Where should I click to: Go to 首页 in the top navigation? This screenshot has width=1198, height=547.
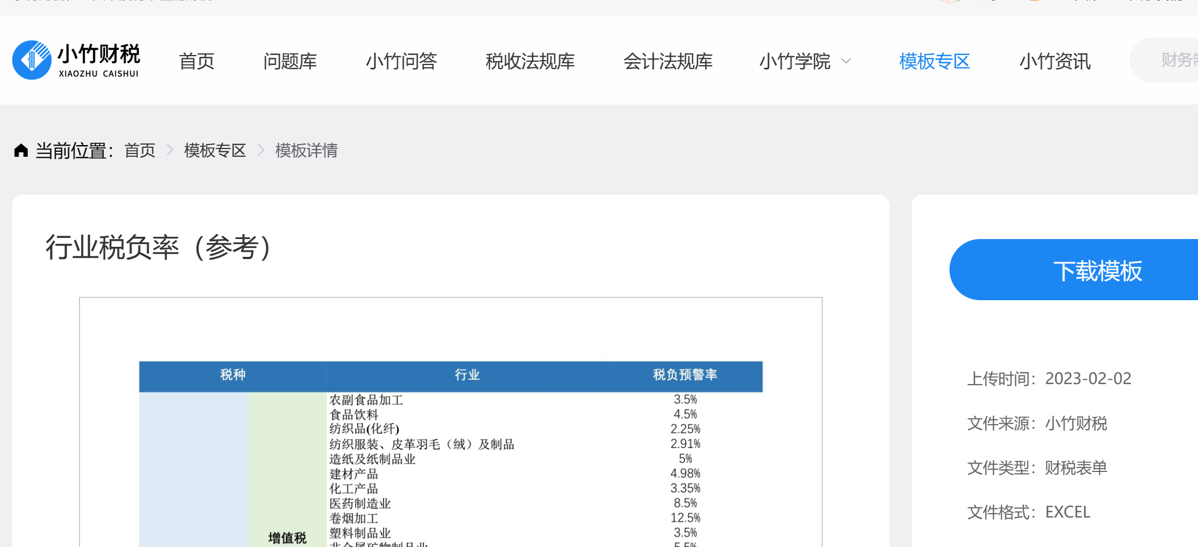click(197, 61)
